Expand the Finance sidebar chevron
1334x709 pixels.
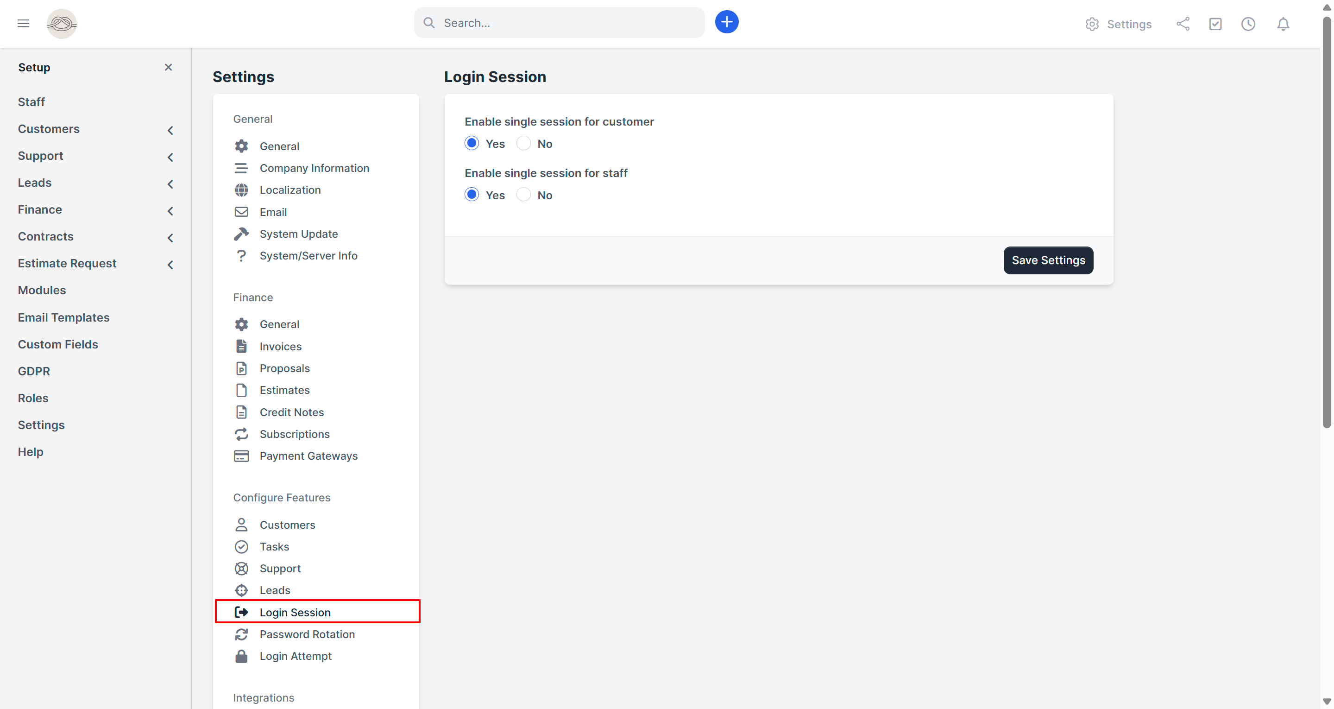(x=170, y=210)
